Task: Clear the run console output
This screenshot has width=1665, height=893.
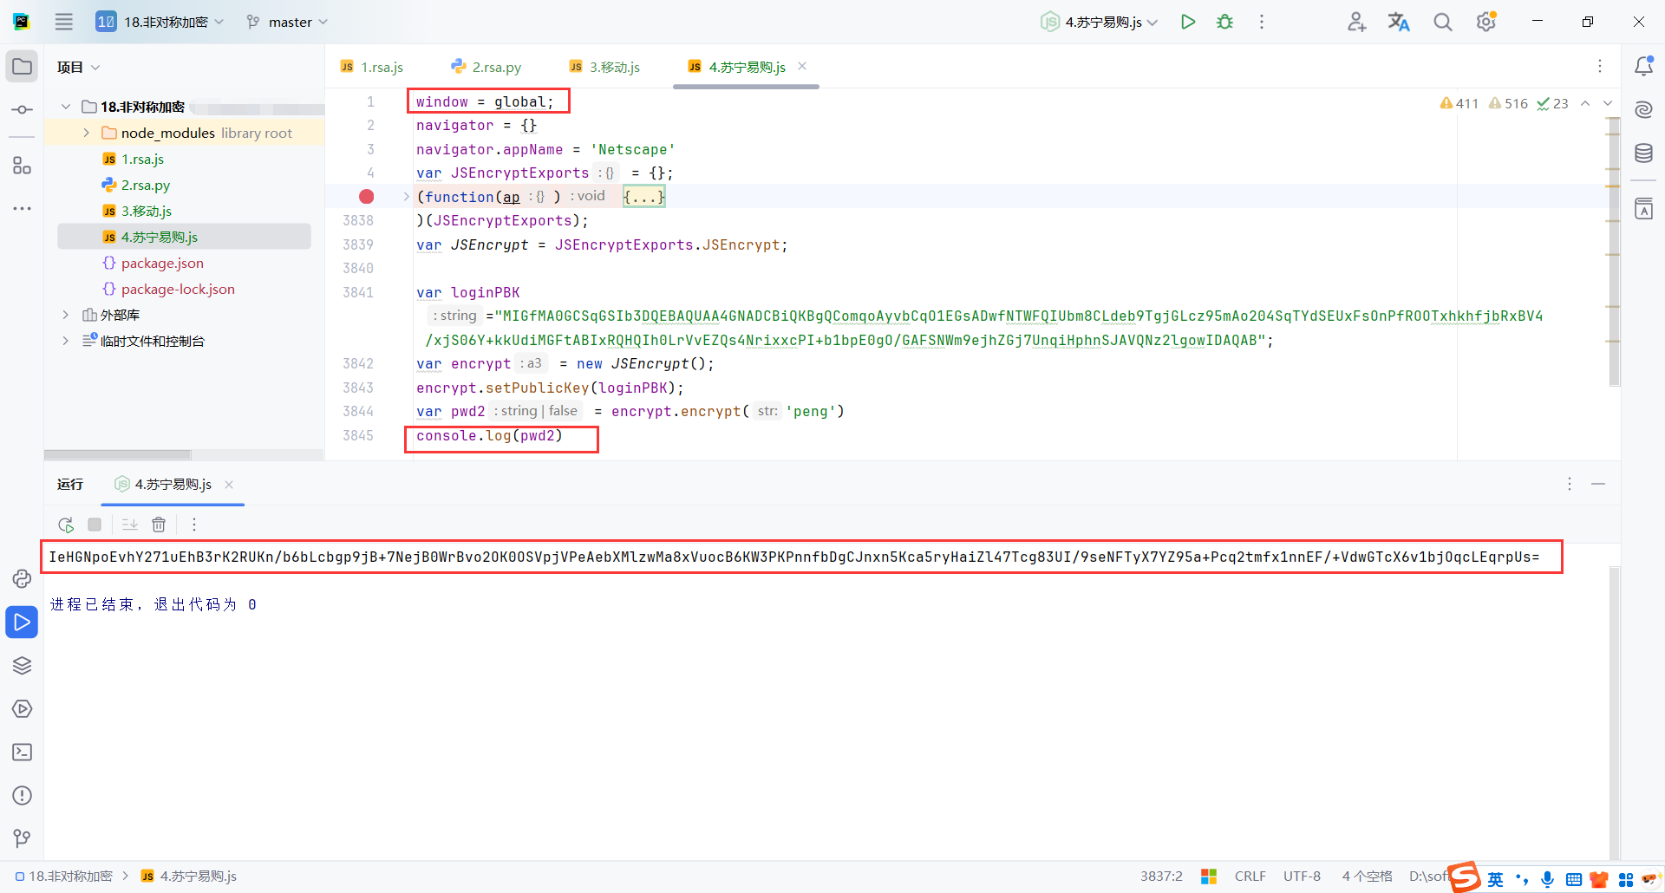Action: tap(159, 525)
